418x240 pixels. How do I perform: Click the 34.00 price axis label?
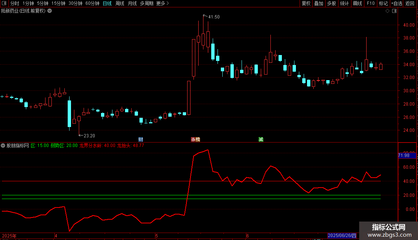[409, 64]
